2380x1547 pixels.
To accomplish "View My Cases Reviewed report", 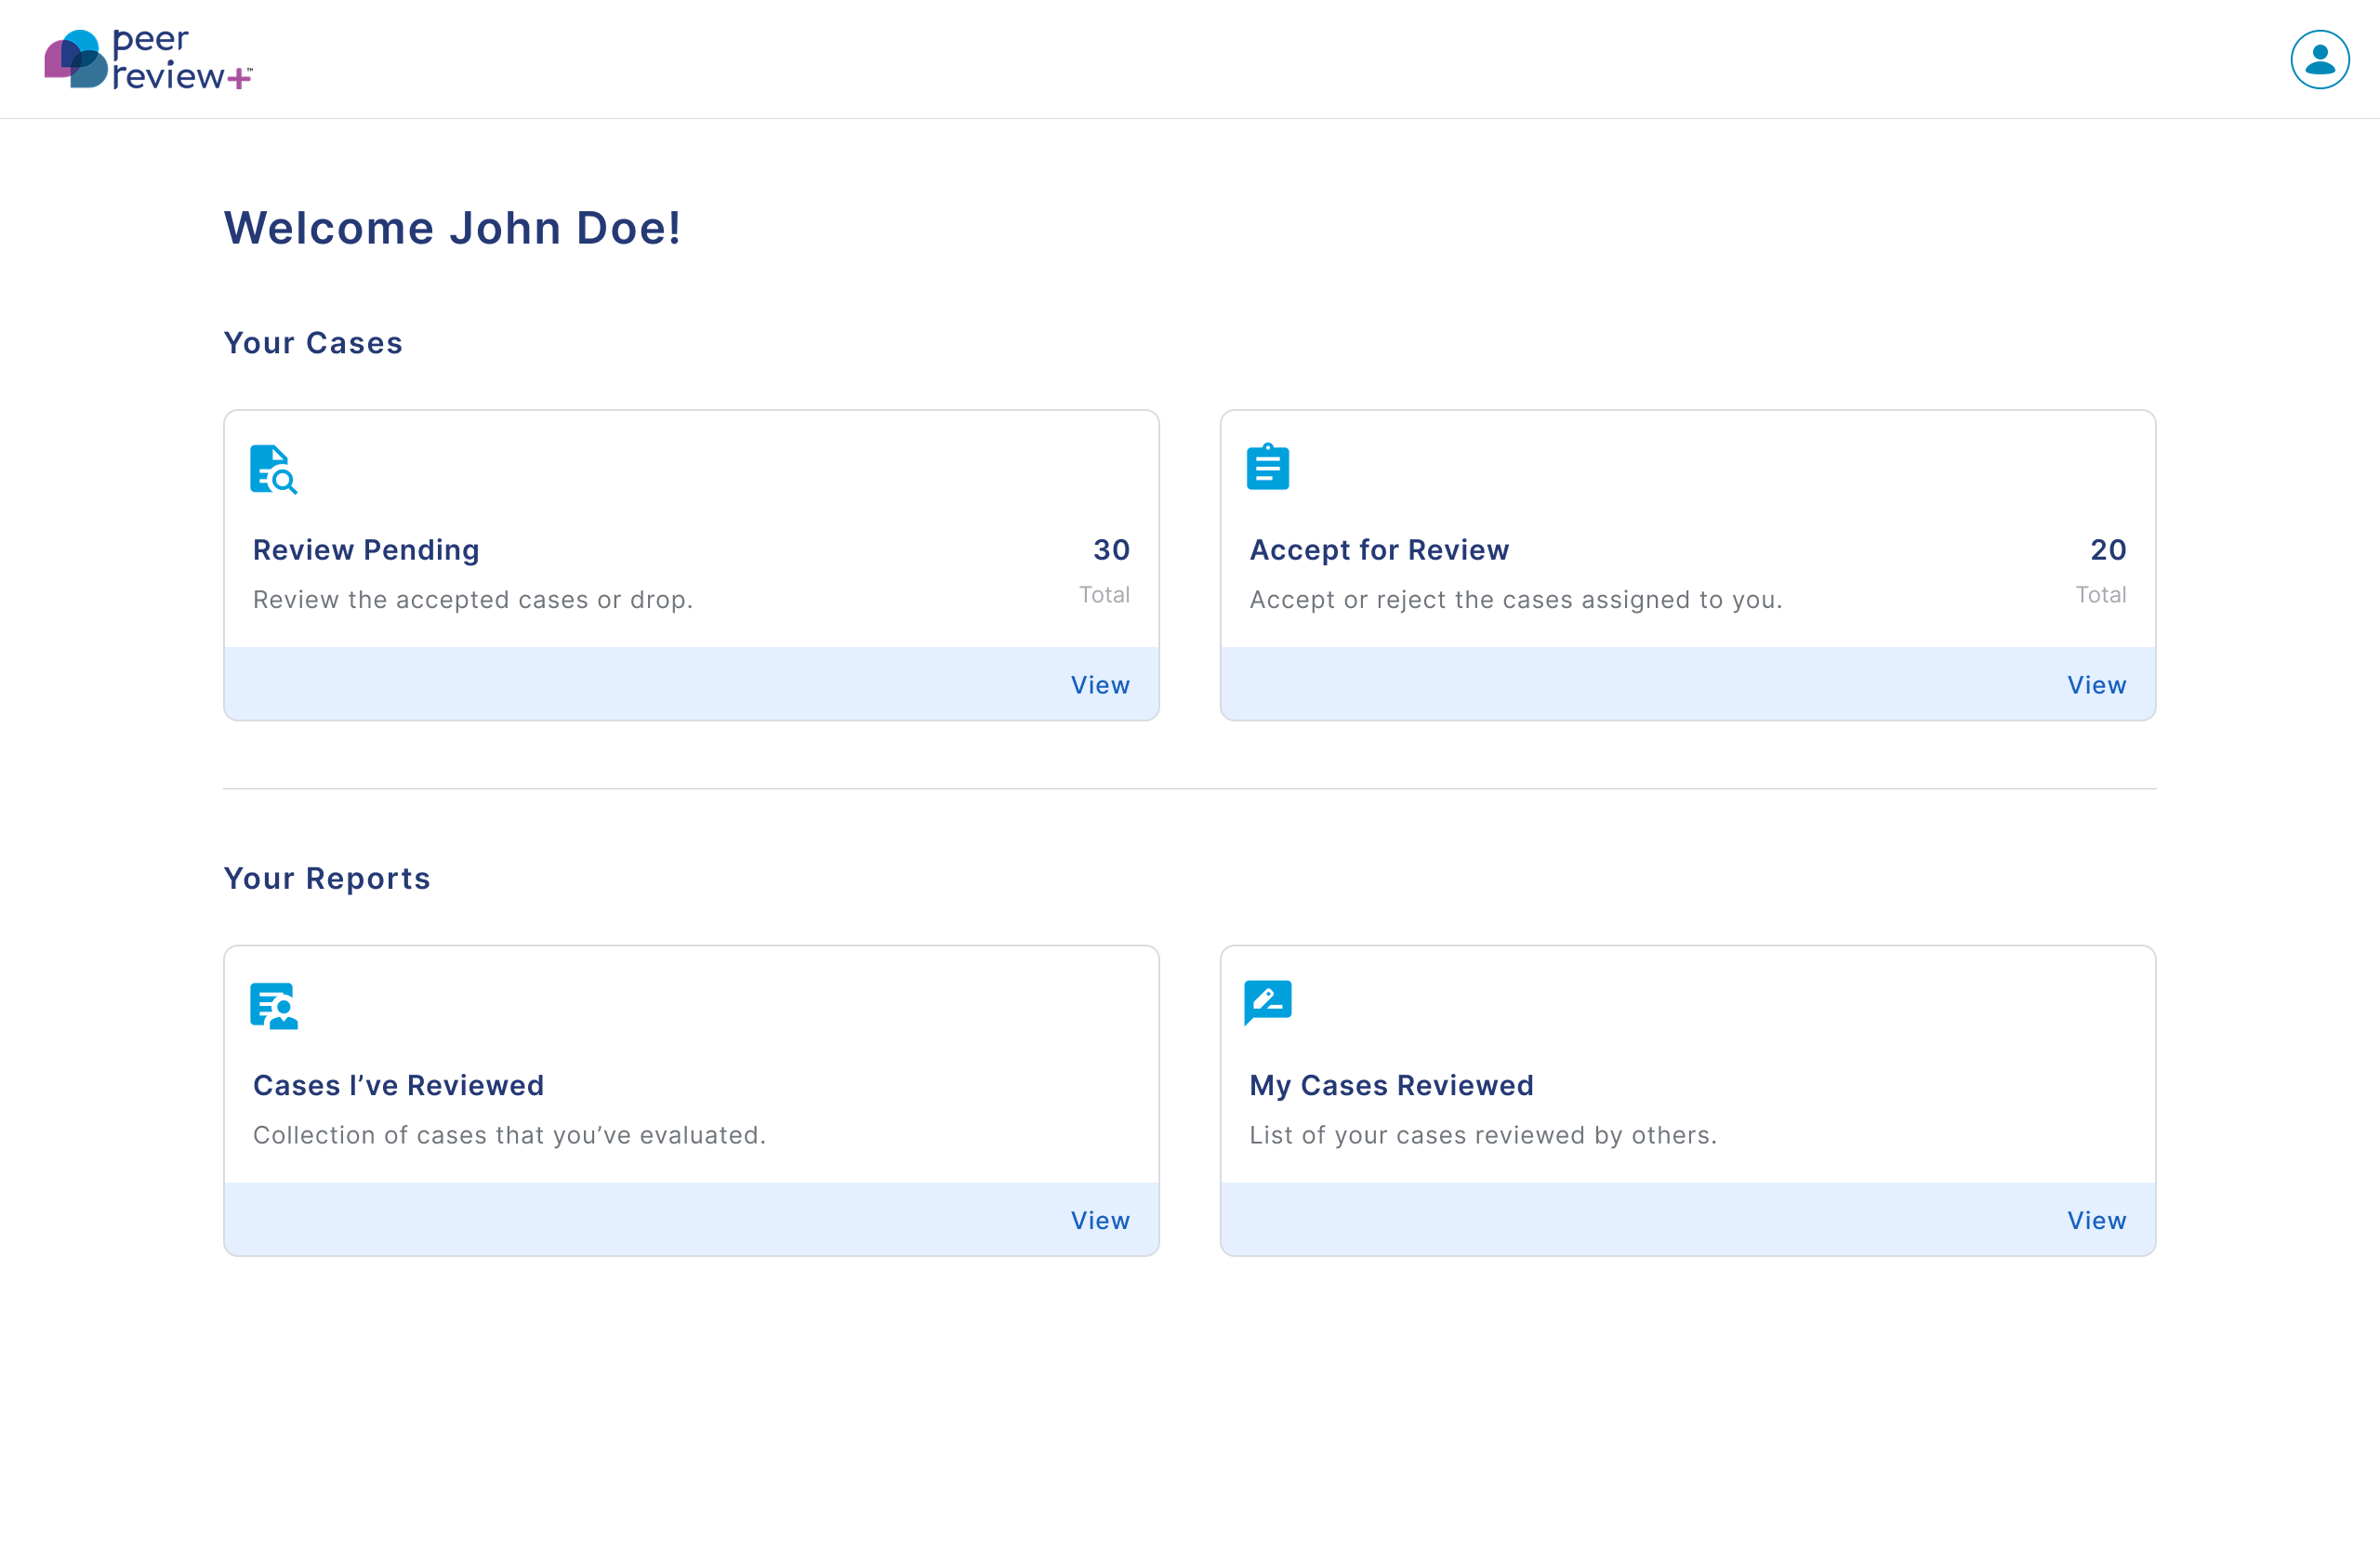I will point(2096,1220).
